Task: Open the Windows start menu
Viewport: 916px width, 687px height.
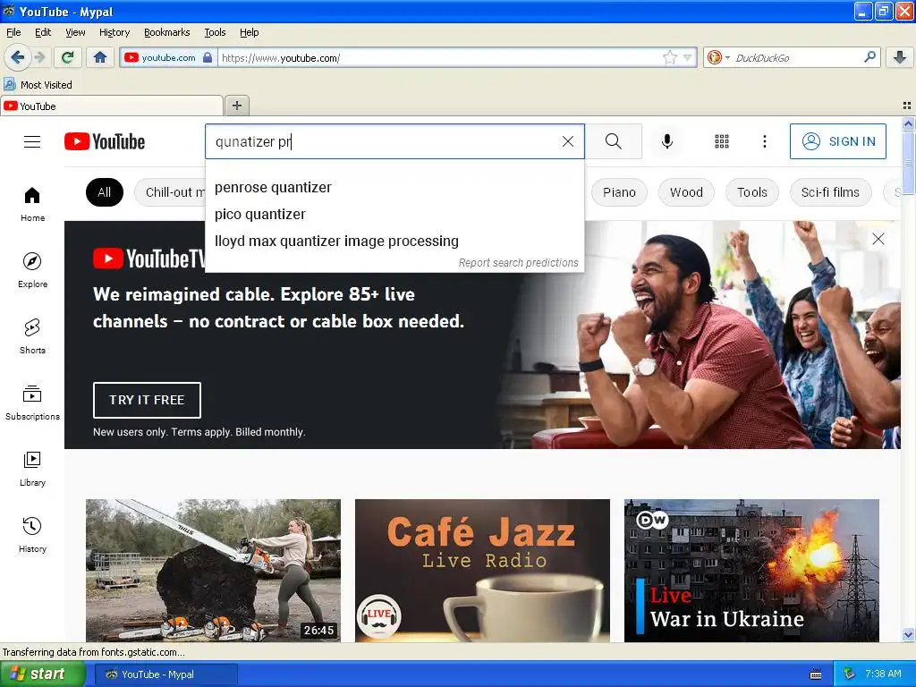Action: point(41,674)
